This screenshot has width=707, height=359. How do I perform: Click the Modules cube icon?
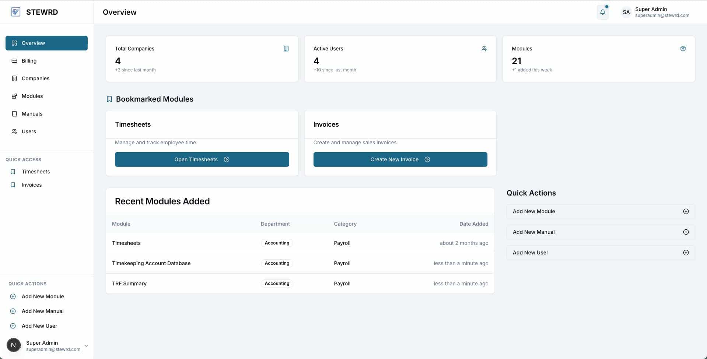(x=683, y=49)
